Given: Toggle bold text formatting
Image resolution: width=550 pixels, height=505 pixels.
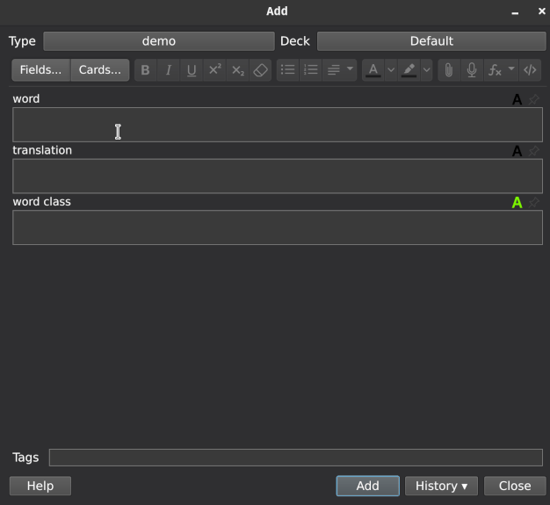Looking at the screenshot, I should coord(146,70).
